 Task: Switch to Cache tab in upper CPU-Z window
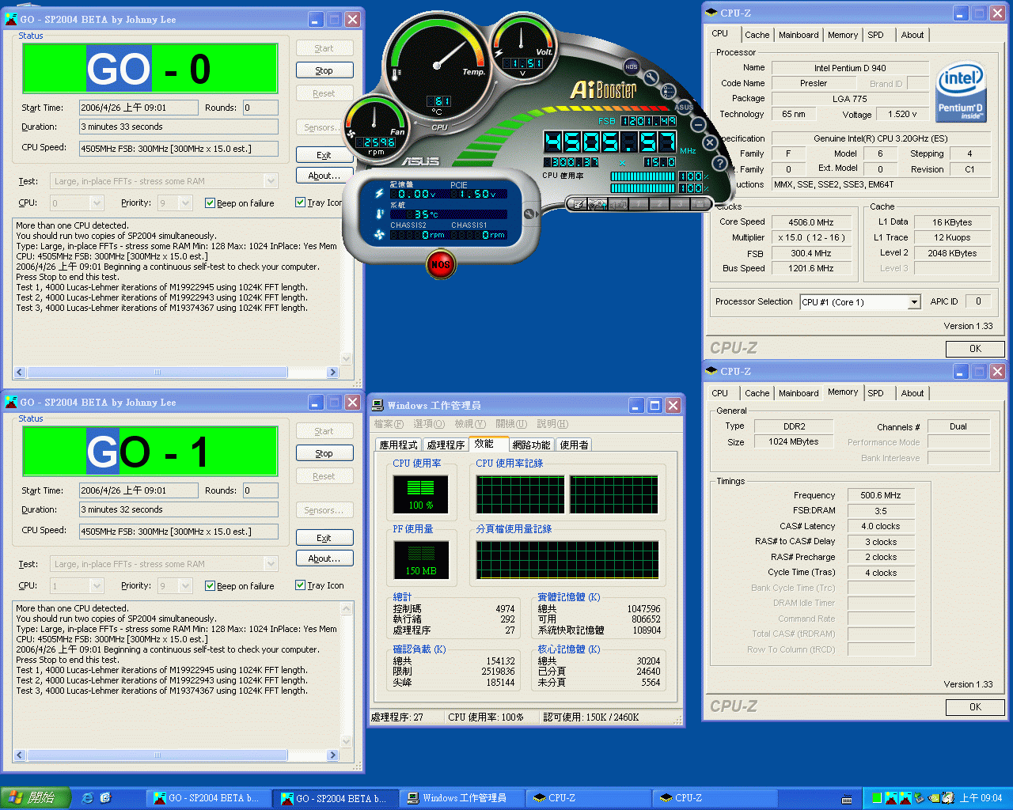click(x=757, y=35)
